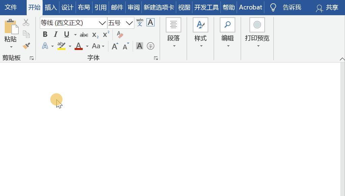345x196 pixels.
Task: Apply the red font color swatch
Action: tap(79, 46)
